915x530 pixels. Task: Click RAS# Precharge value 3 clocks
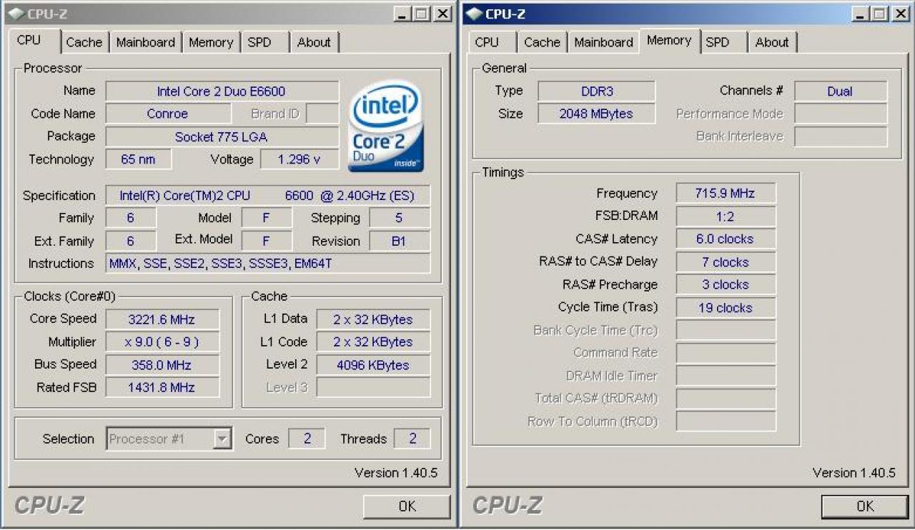pos(726,284)
